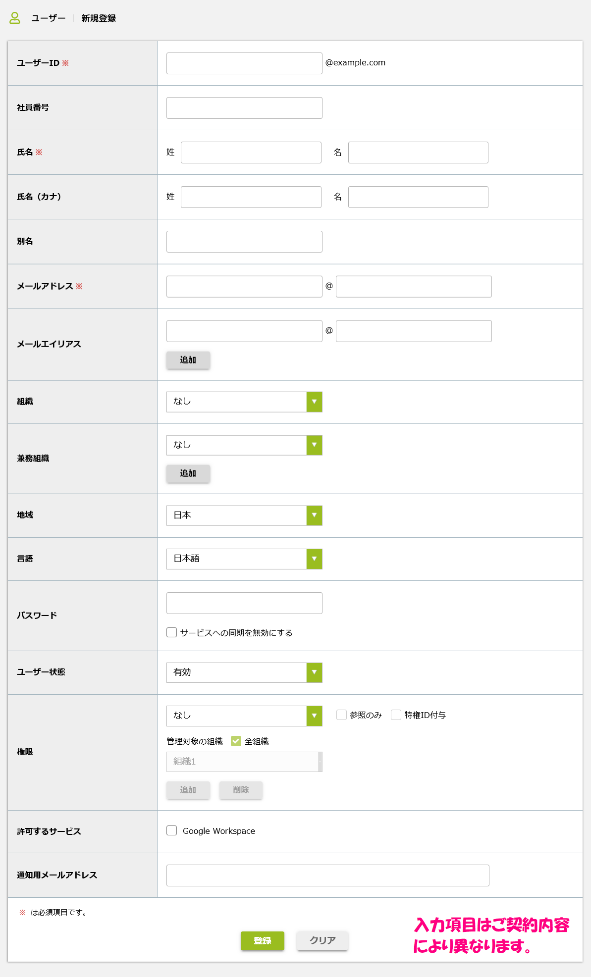Click the 氏名（カナ）名 input field
Viewport: 591px width, 977px height.
(x=418, y=197)
